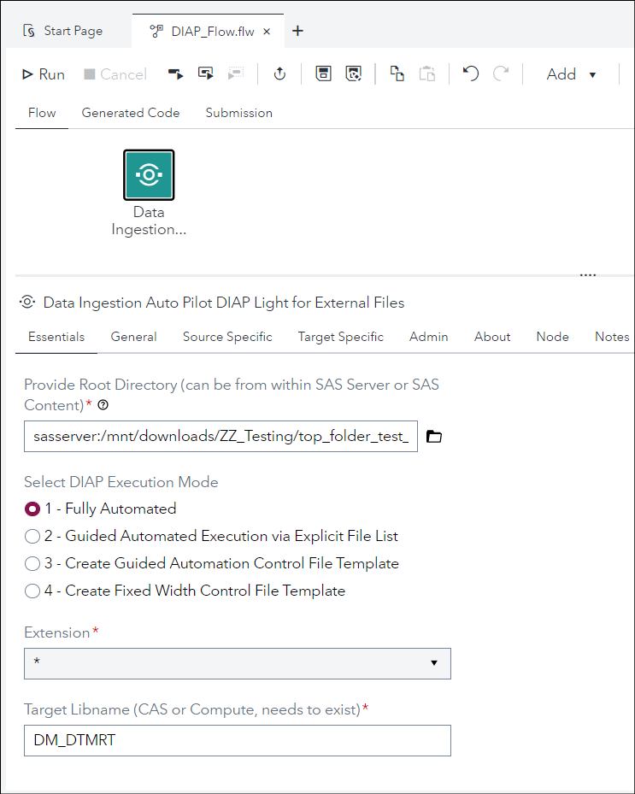Click the run-selected-node arrow icon
635x794 pixels.
click(x=175, y=74)
